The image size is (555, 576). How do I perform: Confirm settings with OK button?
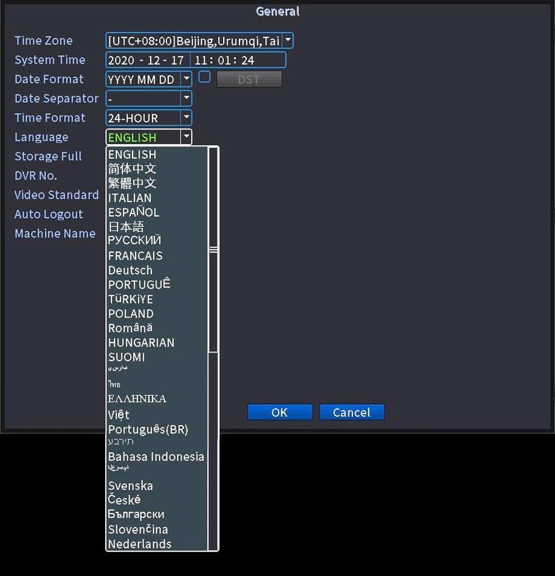click(x=280, y=412)
